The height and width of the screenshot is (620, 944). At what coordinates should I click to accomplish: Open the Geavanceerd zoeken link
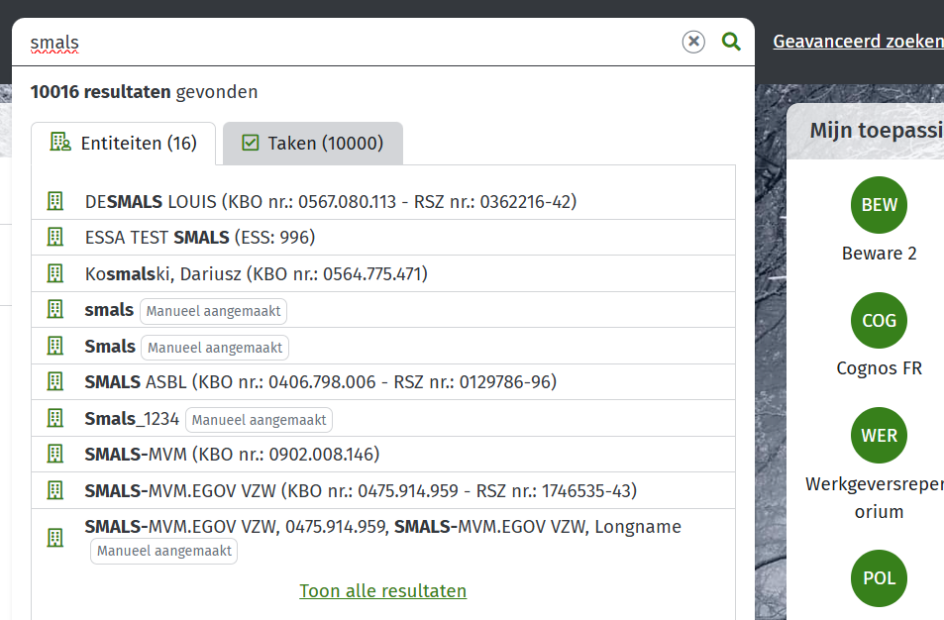tap(859, 41)
